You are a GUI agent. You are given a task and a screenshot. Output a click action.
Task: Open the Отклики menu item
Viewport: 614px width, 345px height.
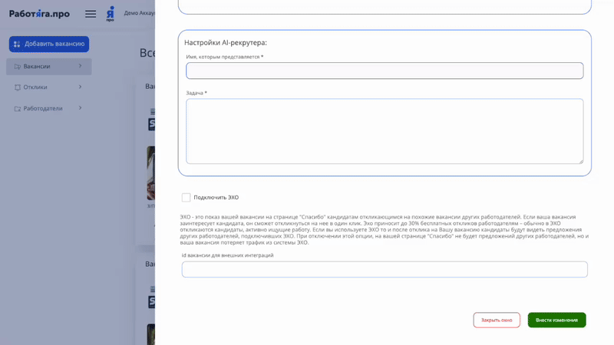click(x=35, y=87)
